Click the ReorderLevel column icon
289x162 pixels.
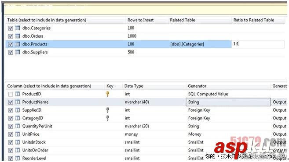pos(18,158)
